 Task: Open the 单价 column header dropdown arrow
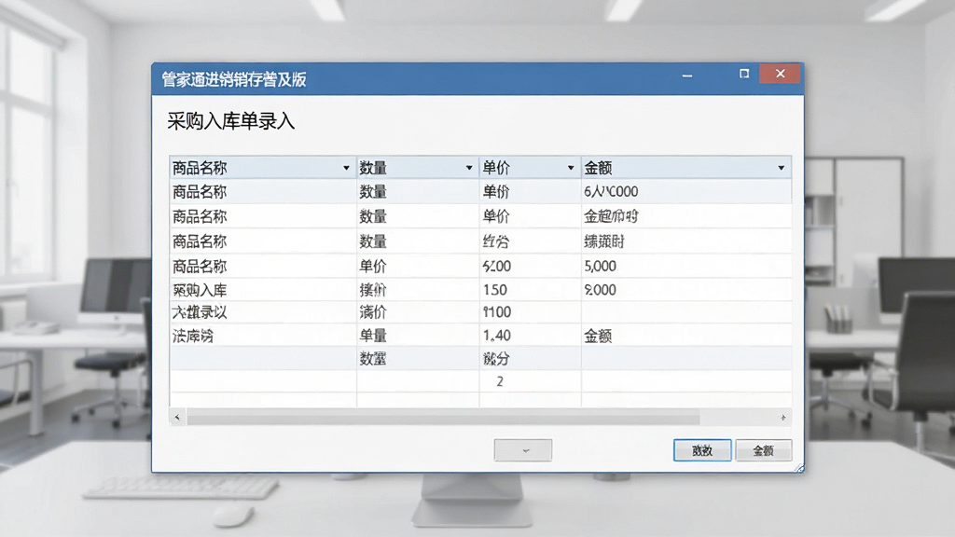click(571, 168)
